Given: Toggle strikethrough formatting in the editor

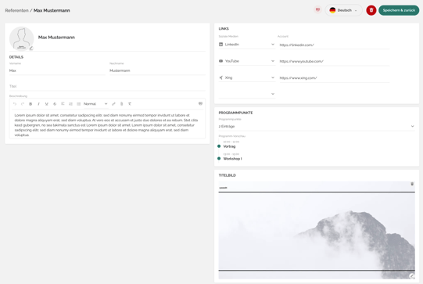Looking at the screenshot, I should (55, 104).
